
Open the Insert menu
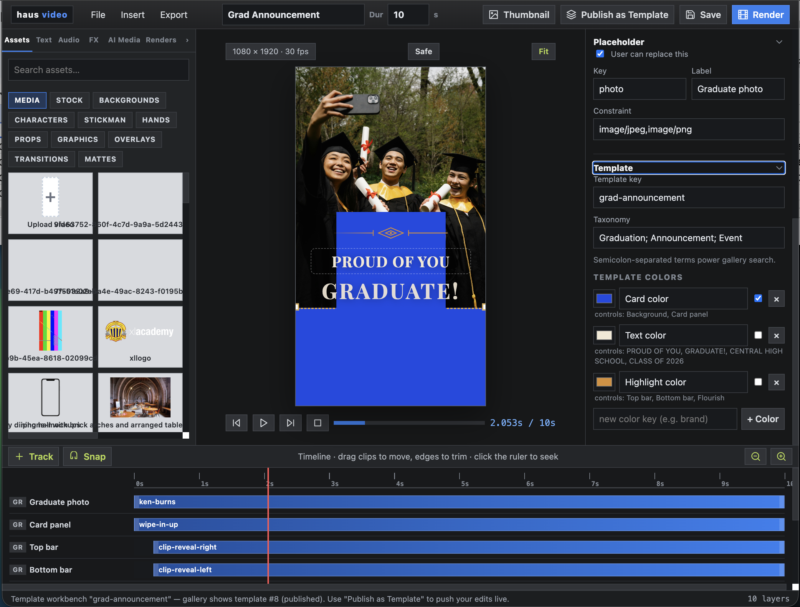tap(132, 15)
